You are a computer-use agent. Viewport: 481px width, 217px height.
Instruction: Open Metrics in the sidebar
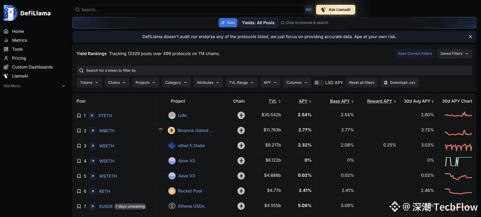point(19,40)
